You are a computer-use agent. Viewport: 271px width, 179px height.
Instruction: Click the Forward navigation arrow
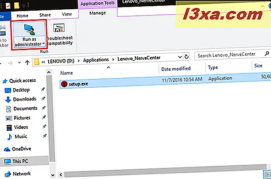pos(10,63)
